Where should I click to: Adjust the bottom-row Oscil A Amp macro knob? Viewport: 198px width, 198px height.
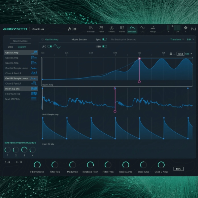126,165
